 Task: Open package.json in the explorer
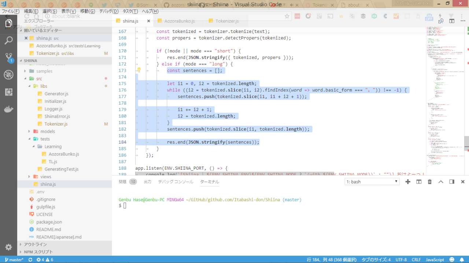point(49,222)
